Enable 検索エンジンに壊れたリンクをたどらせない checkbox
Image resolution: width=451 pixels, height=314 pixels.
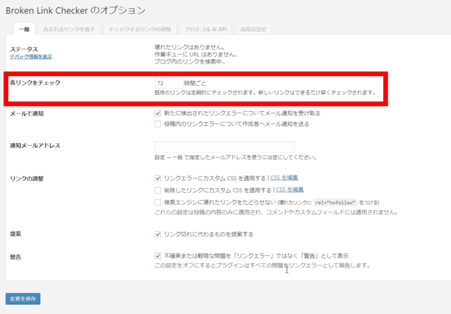[158, 203]
